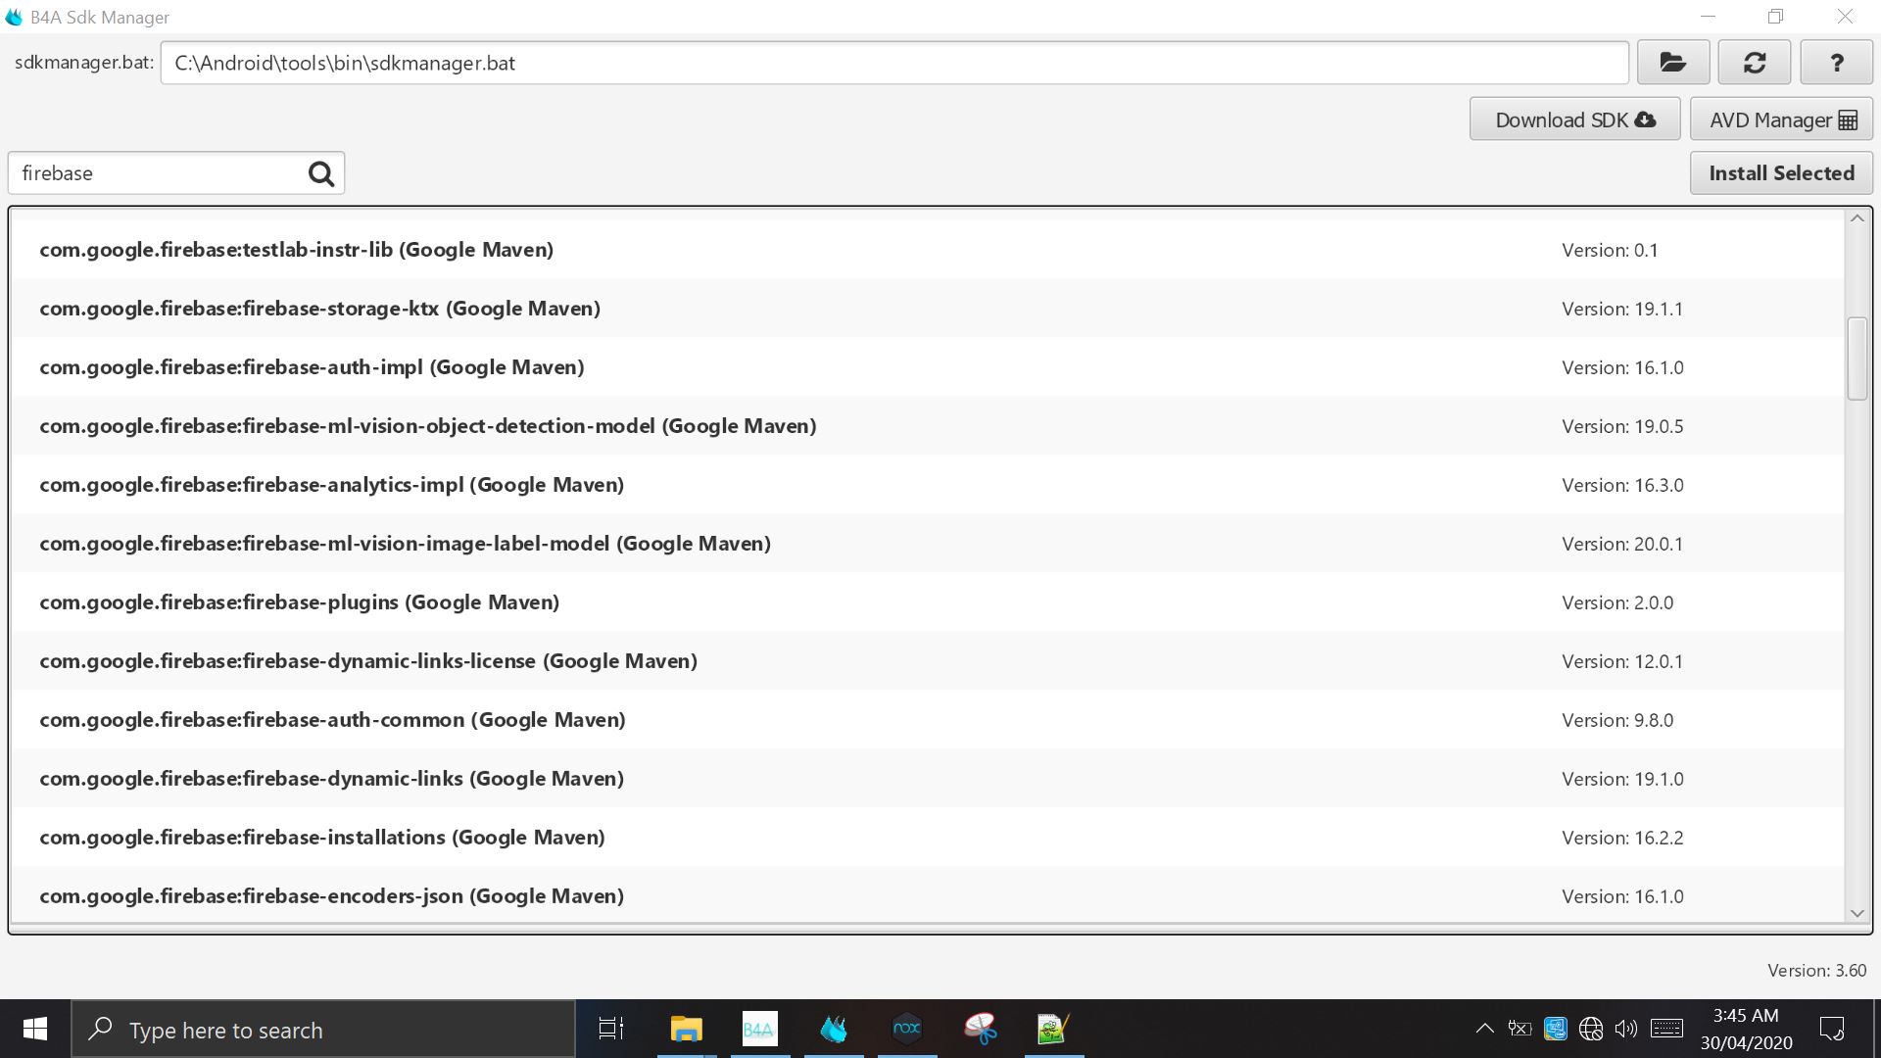Click Version: 12.0.1 text
Viewport: 1881px width, 1058px height.
click(x=1622, y=661)
